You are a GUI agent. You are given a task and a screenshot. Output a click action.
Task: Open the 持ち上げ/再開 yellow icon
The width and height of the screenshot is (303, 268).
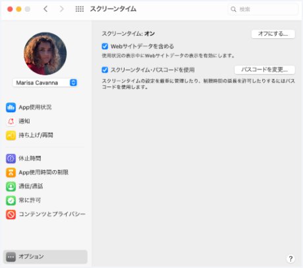(11, 135)
